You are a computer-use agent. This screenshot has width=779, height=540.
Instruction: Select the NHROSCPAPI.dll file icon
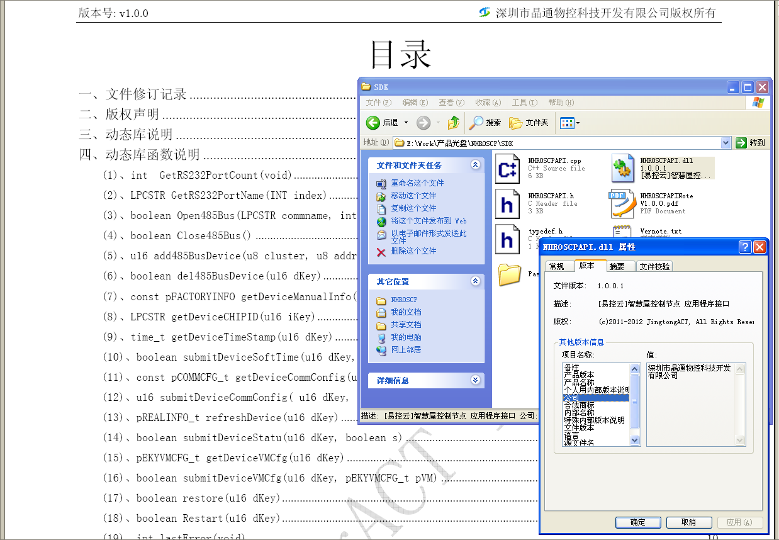point(623,169)
